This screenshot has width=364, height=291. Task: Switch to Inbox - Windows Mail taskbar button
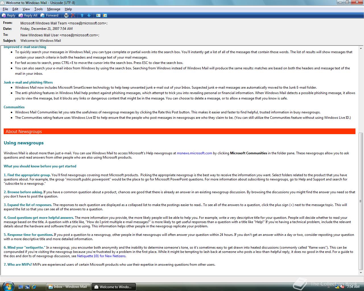click(x=68, y=287)
